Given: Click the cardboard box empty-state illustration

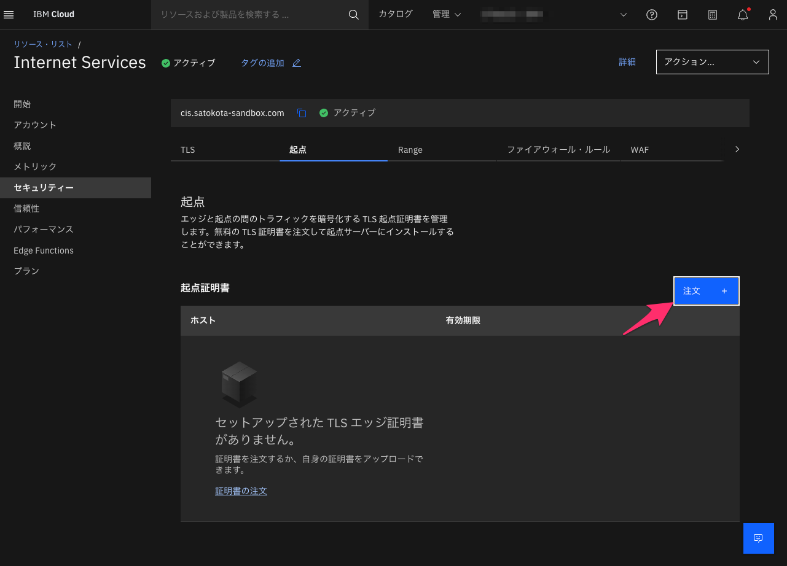Looking at the screenshot, I should pos(239,384).
